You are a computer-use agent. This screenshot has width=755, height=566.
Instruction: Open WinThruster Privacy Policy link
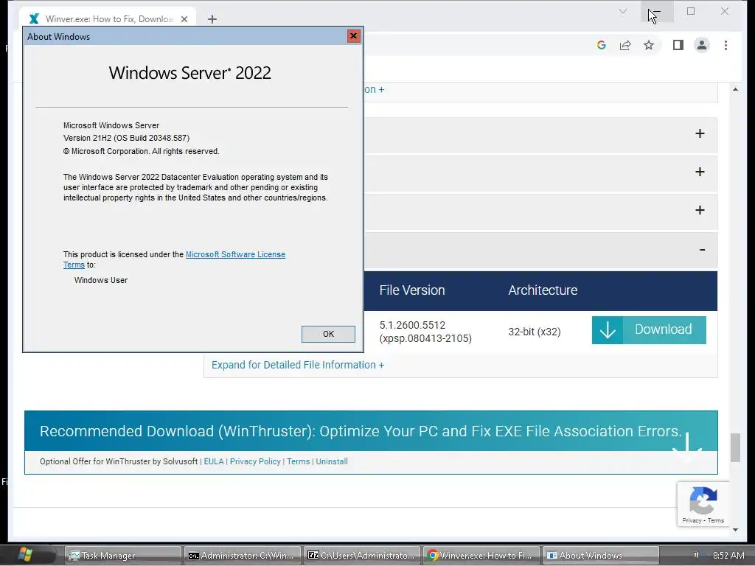point(255,461)
